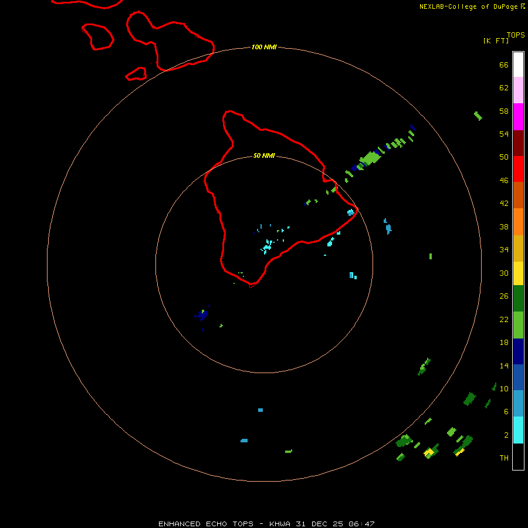Click the light pink legend swatch
Viewport: 528px width, 528px height.
point(518,90)
